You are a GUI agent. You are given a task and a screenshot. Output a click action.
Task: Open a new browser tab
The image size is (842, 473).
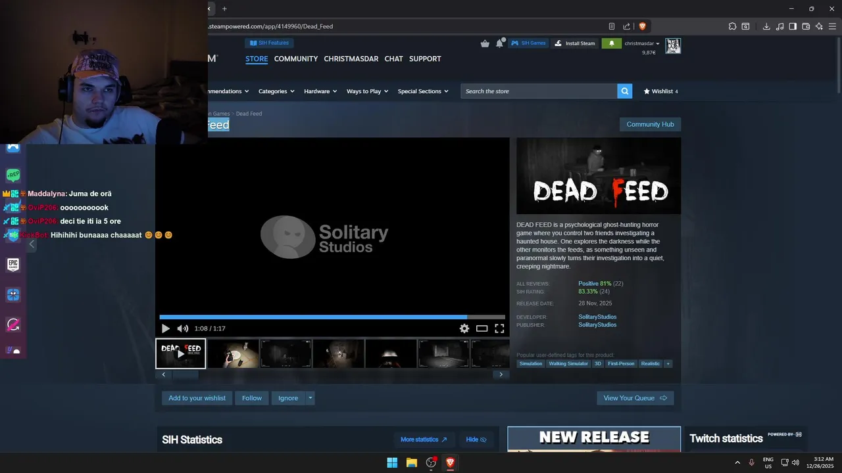[224, 9]
